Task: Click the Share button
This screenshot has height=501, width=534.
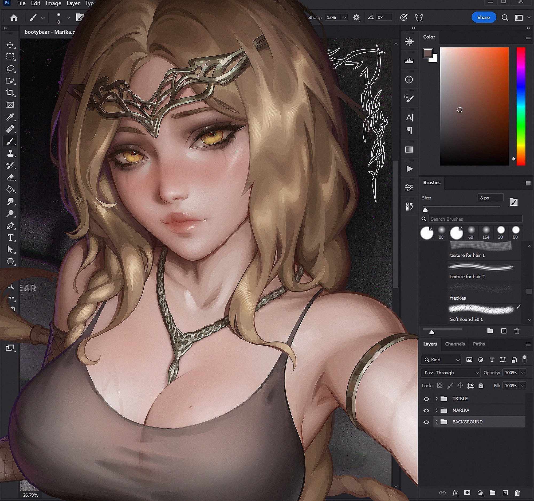Action: 484,17
